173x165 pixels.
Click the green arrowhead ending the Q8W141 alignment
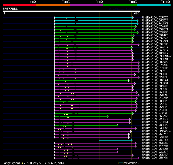(x=129, y=80)
